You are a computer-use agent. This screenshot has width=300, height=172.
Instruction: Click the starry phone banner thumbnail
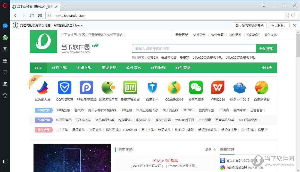(x=72, y=158)
